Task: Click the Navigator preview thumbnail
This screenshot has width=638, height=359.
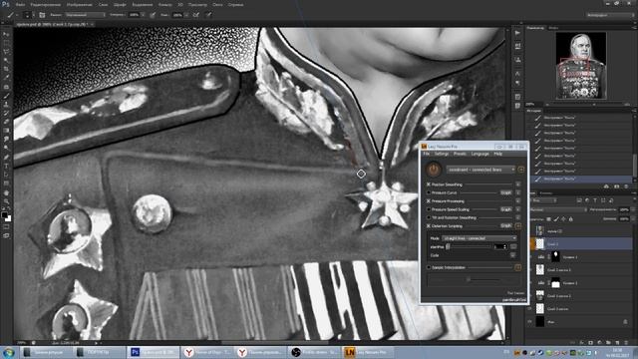Action: (x=581, y=66)
